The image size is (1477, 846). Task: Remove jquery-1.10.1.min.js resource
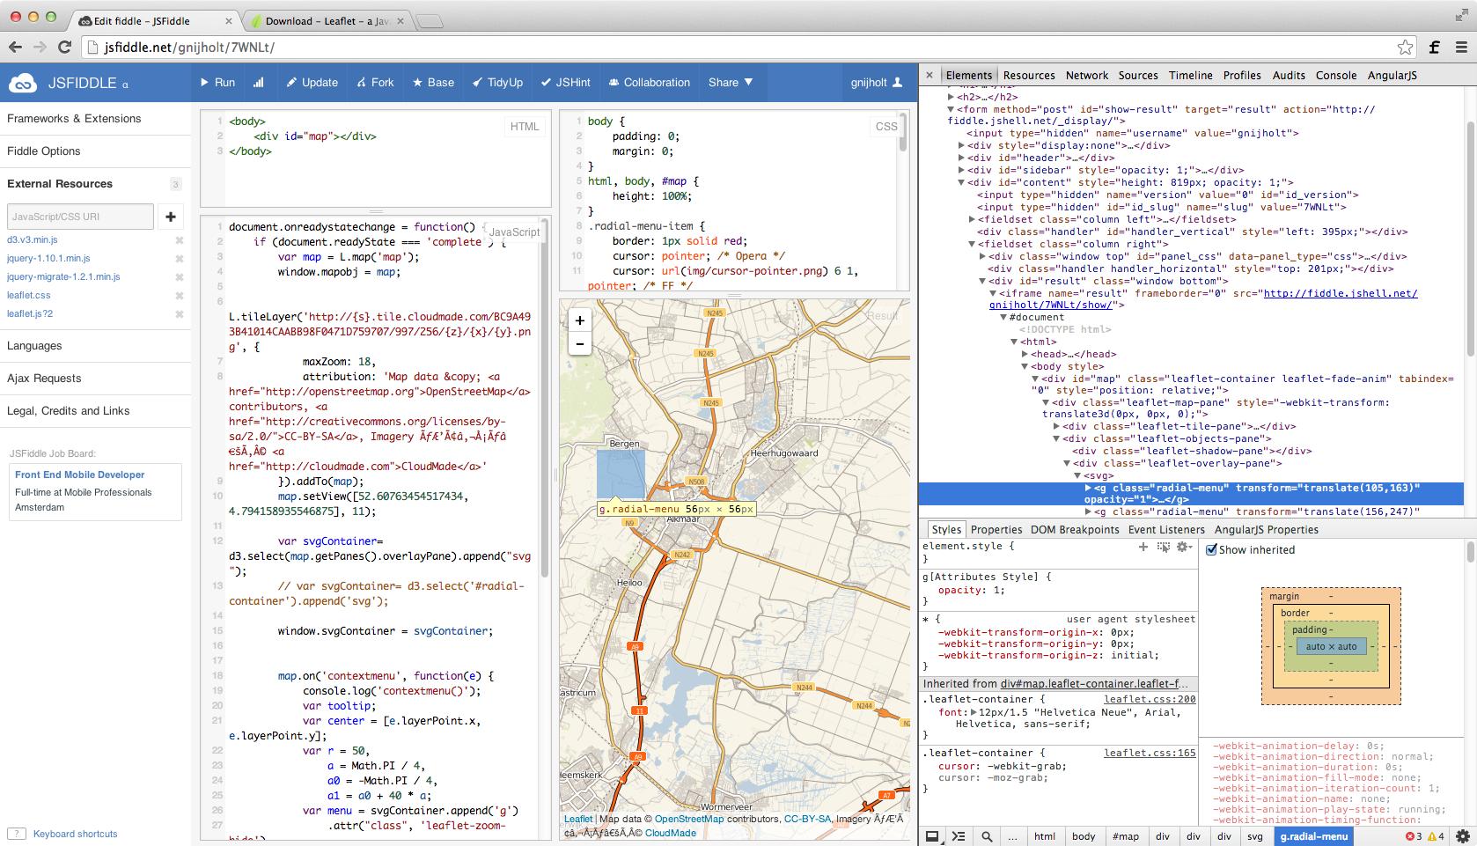(180, 259)
